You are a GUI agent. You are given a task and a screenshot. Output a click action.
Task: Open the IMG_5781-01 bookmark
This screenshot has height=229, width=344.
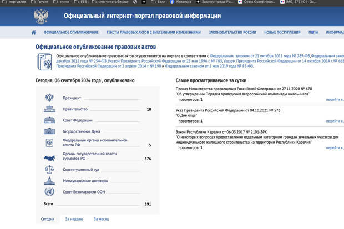point(298,2)
